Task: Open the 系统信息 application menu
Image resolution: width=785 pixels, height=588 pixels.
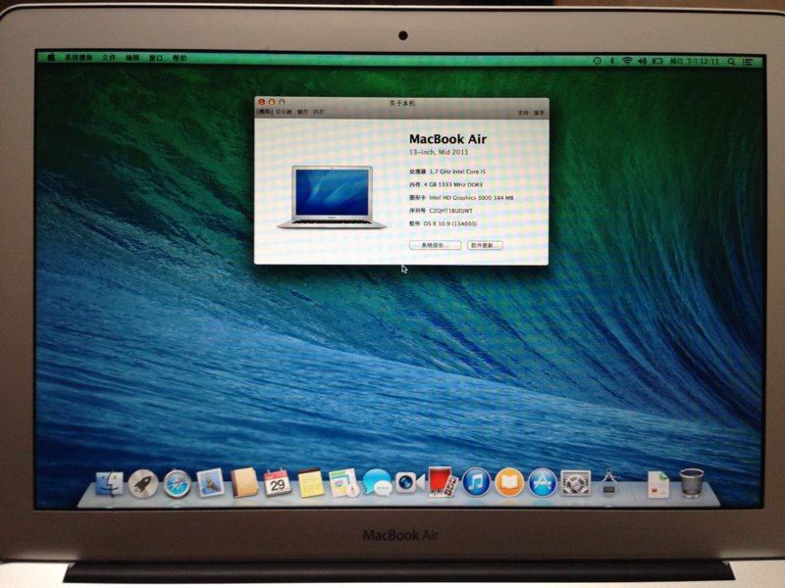Action: 78,58
